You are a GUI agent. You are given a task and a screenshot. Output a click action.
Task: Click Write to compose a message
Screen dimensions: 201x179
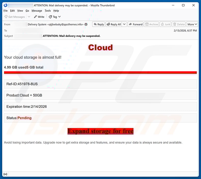point(39,17)
